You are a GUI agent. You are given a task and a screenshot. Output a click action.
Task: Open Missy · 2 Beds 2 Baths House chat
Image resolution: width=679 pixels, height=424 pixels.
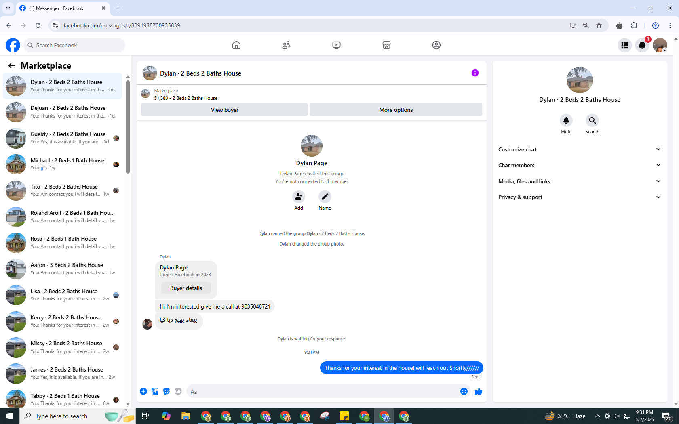coord(63,347)
